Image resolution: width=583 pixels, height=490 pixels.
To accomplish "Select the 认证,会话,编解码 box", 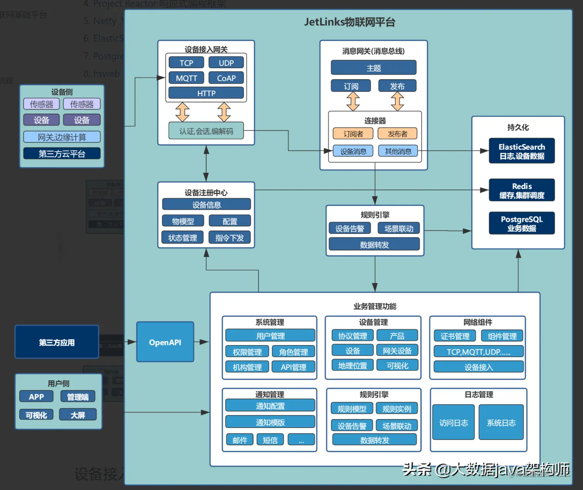I will click(x=206, y=131).
